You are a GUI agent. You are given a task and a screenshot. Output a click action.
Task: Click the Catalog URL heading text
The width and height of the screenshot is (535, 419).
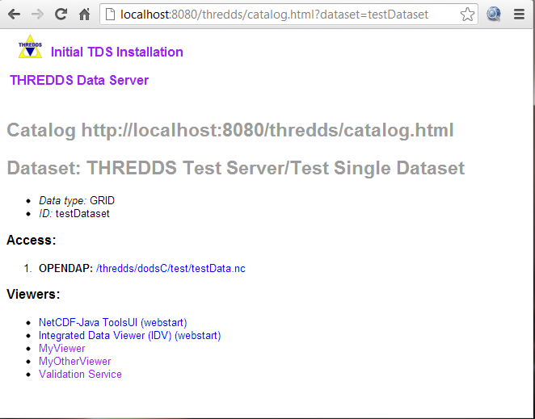pos(230,131)
